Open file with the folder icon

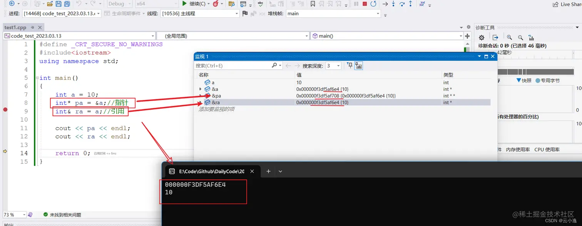pyautogui.click(x=50, y=4)
